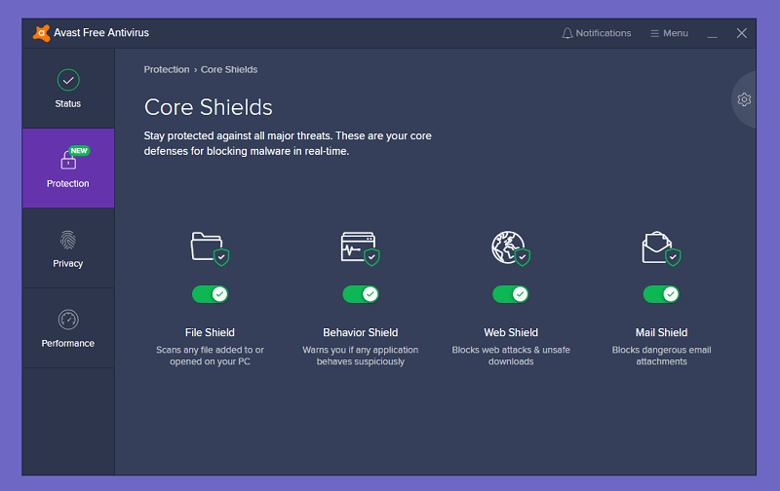Open the Privacy fingerprint icon

tap(68, 240)
